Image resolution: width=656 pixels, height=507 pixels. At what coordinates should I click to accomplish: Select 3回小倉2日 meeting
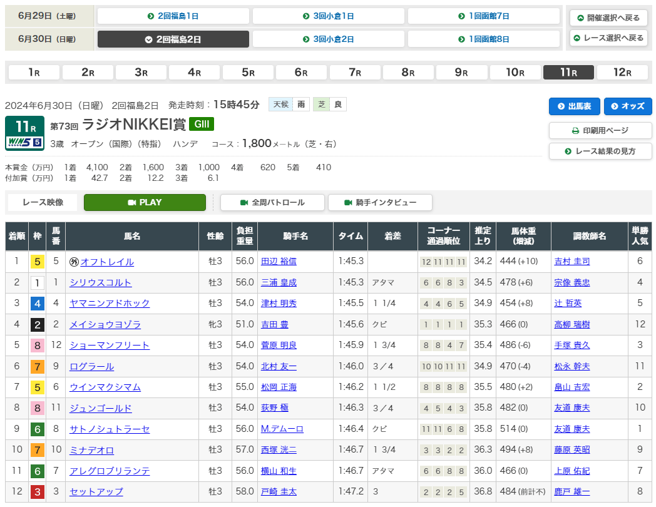[x=328, y=39]
